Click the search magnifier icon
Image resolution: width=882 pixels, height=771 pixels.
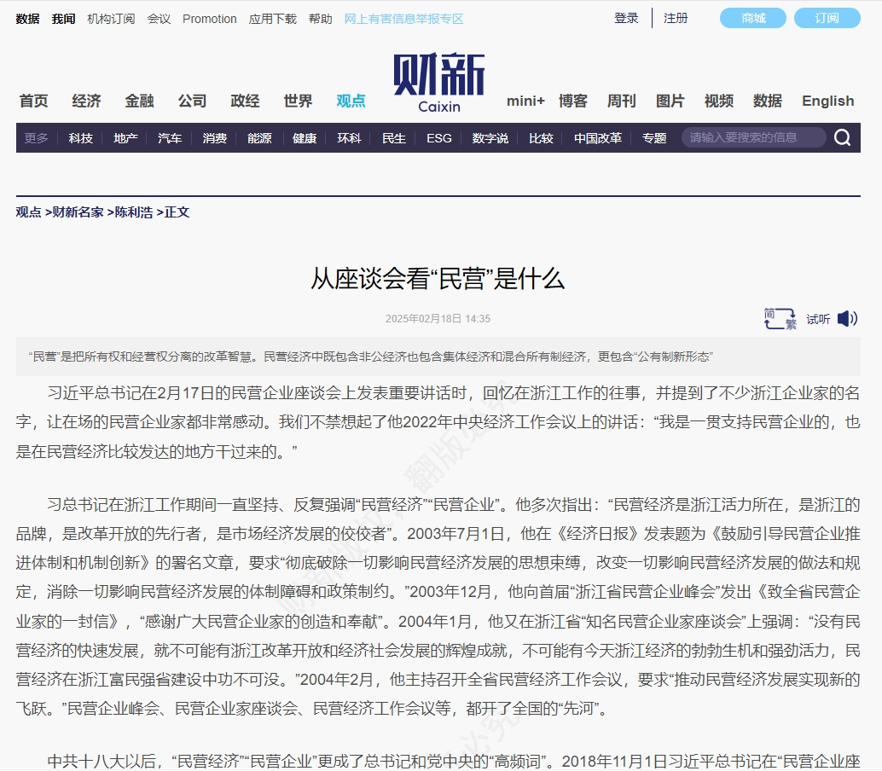pos(842,137)
